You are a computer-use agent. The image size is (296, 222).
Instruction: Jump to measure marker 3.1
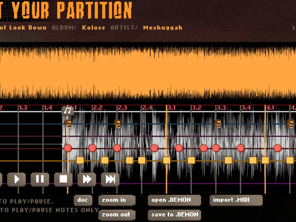(172, 108)
